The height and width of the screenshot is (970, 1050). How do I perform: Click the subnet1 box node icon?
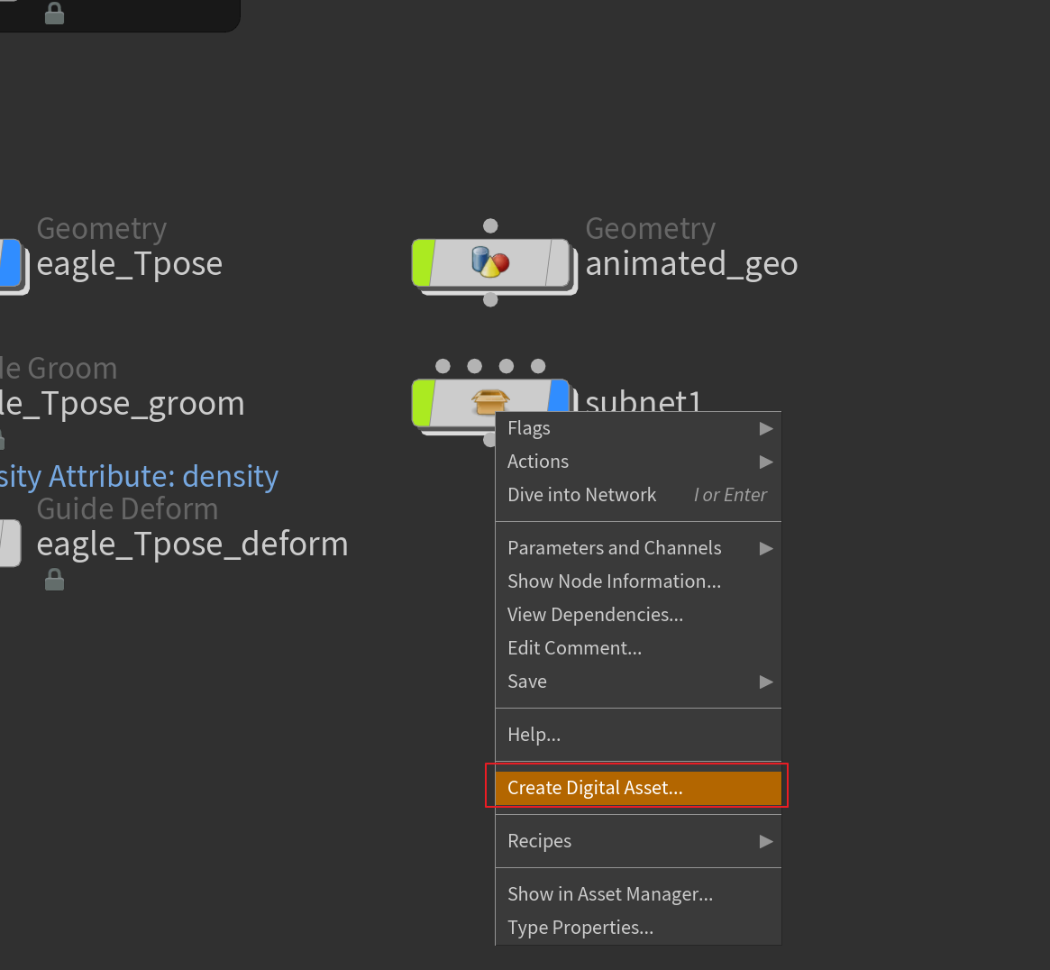(491, 402)
